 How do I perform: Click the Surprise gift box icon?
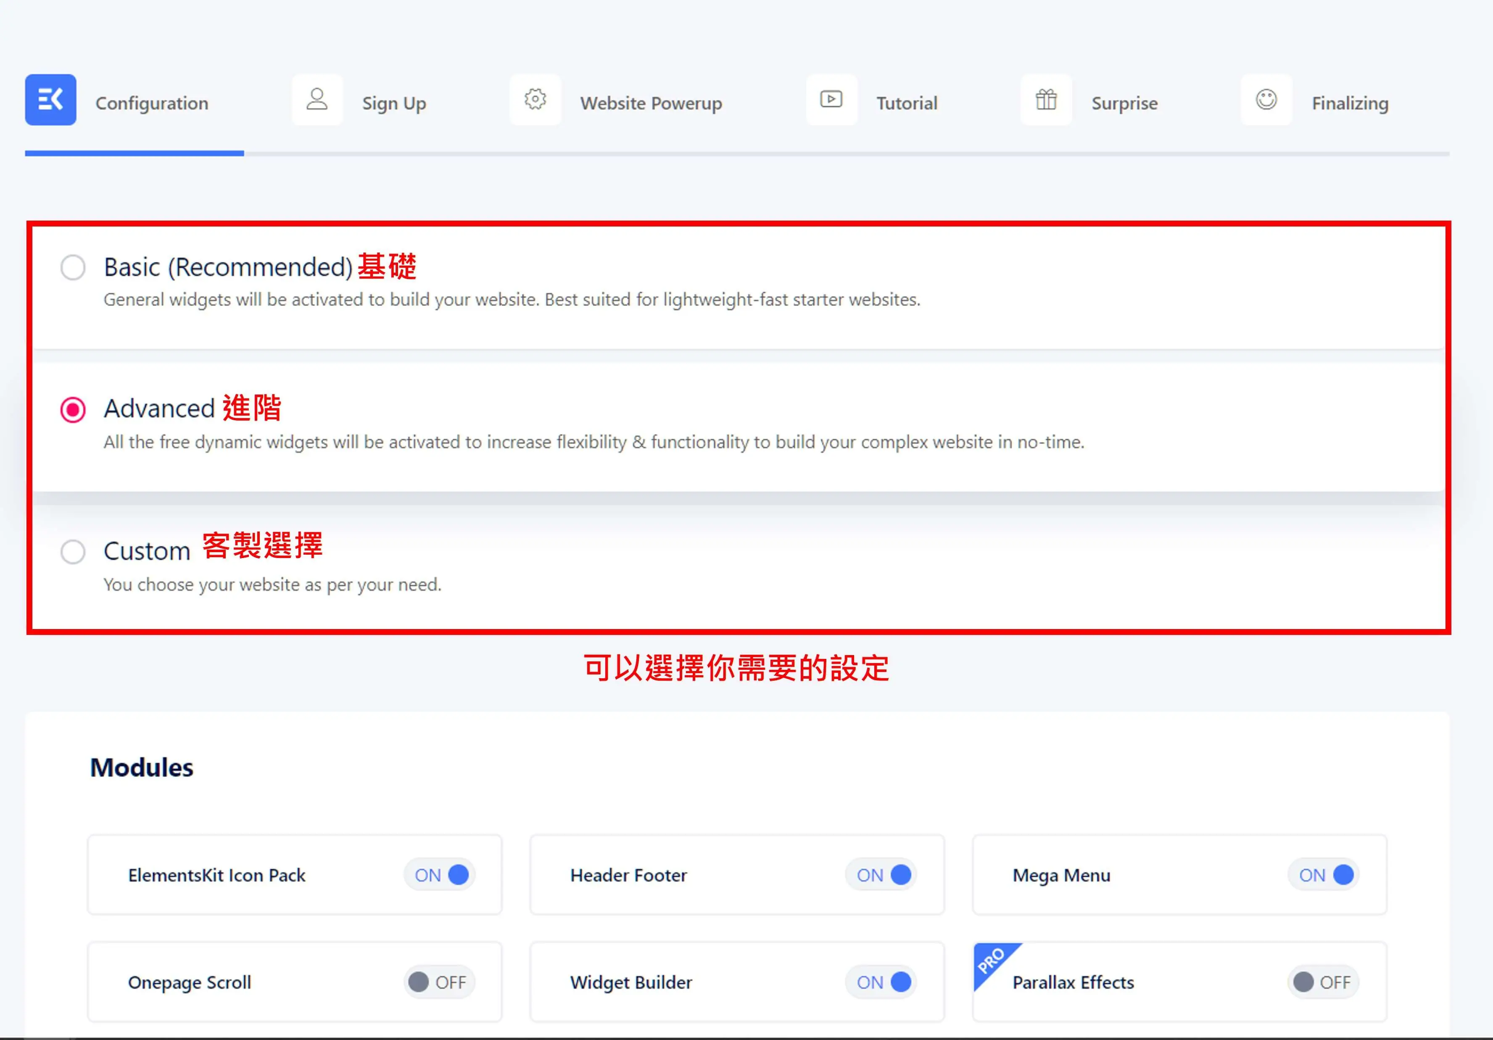[x=1046, y=100]
